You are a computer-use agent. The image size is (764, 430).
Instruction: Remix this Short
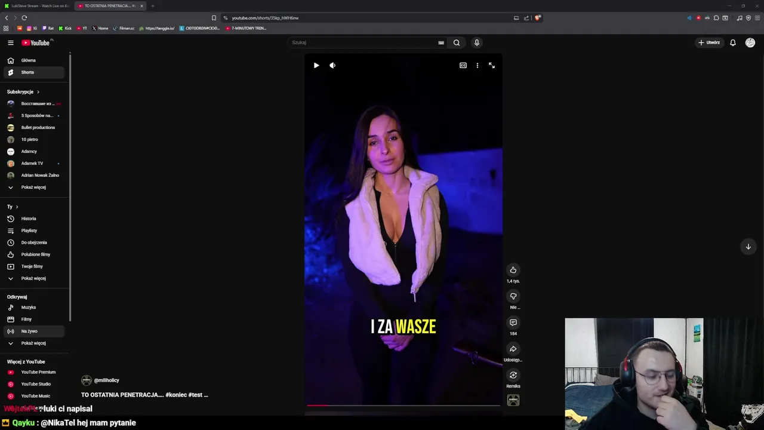tap(513, 375)
